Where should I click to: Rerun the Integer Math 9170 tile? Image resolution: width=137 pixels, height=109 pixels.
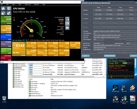pyautogui.click(x=34, y=48)
